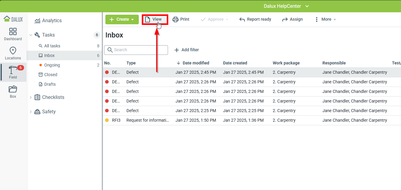Click the Print printer icon

pyautogui.click(x=176, y=19)
